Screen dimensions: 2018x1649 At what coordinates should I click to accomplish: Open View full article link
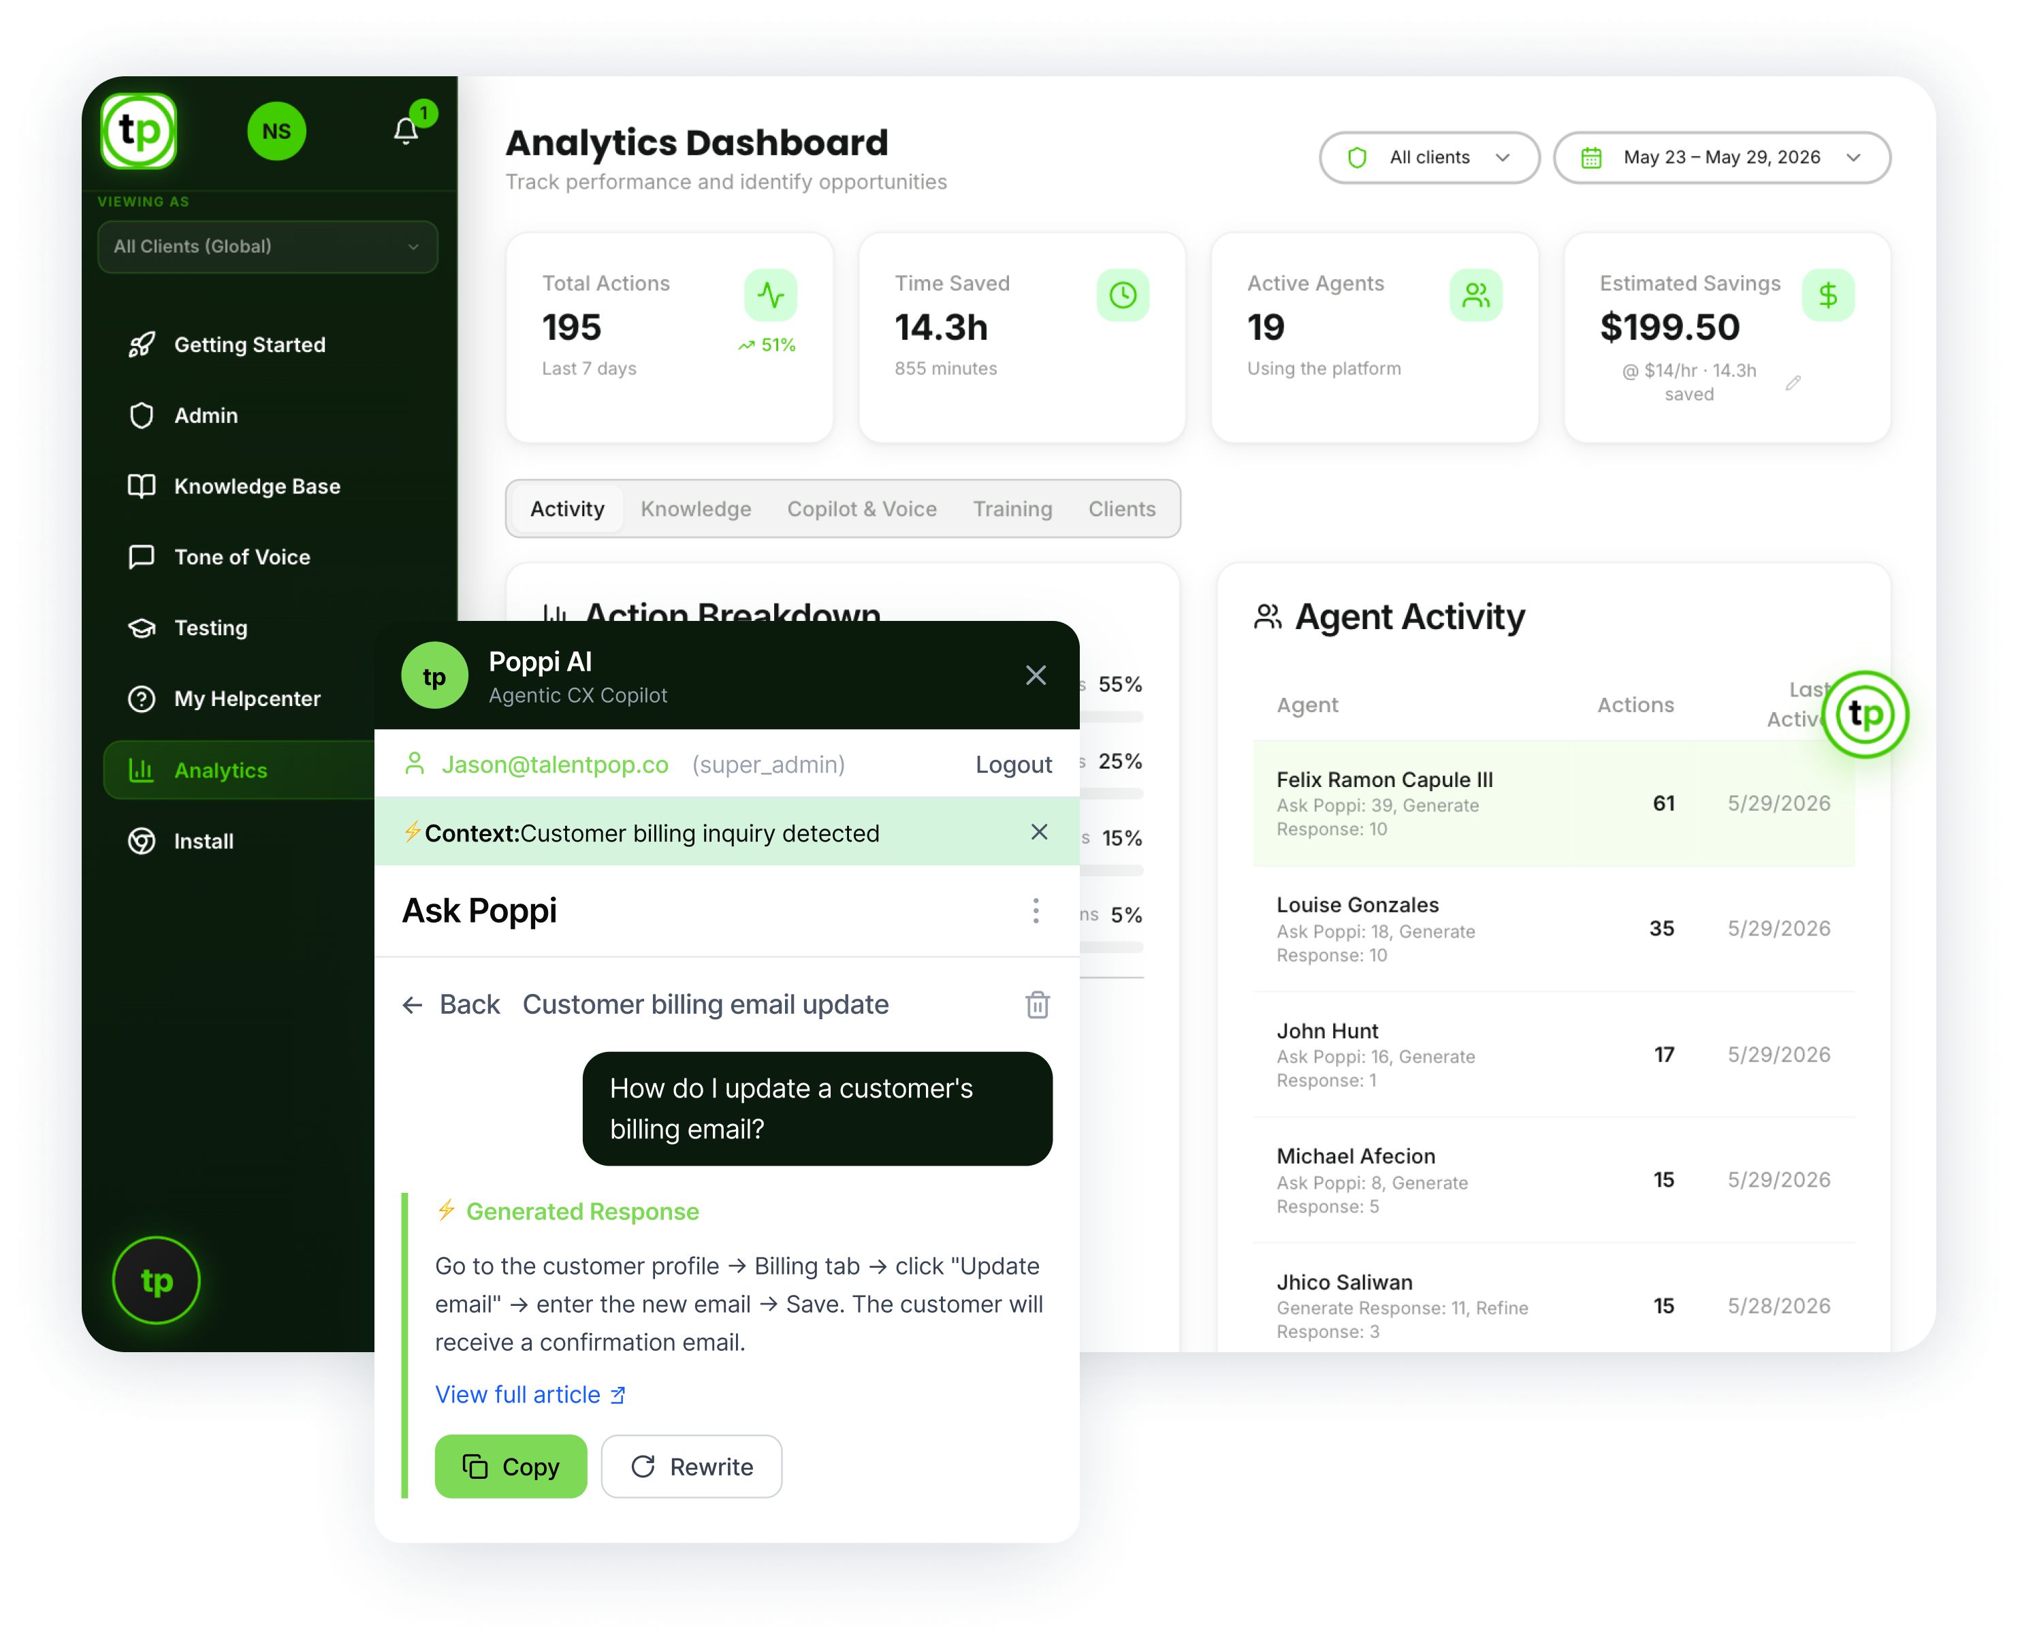[530, 1394]
